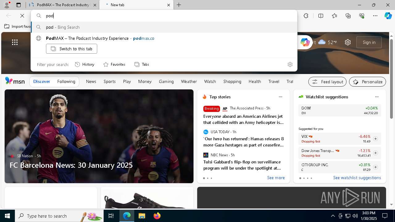Open File Explorer from taskbar

click(142, 216)
